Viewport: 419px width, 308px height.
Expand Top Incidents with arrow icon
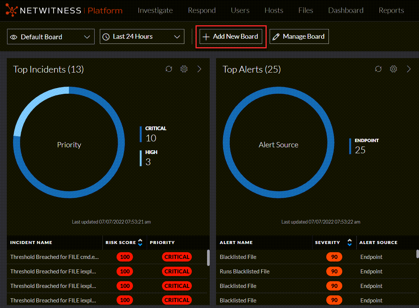(x=199, y=69)
